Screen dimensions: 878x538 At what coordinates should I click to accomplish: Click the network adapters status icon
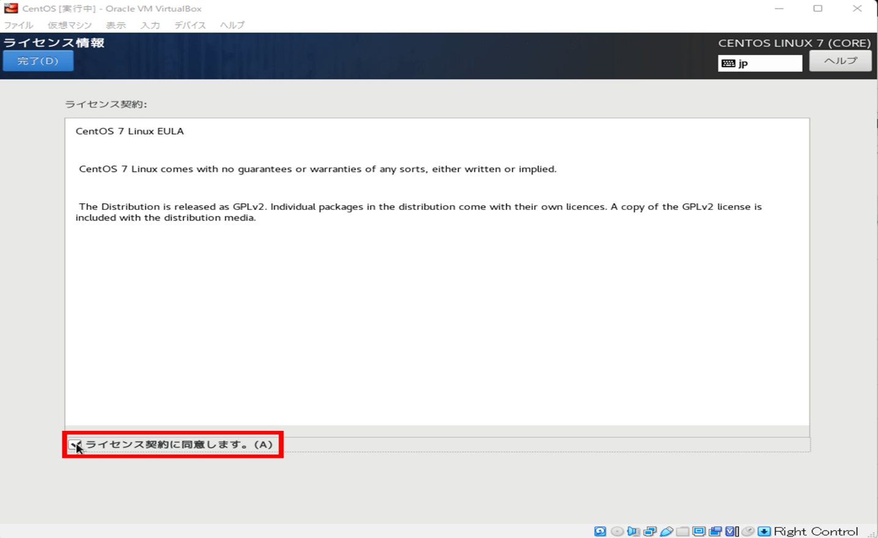coord(650,531)
